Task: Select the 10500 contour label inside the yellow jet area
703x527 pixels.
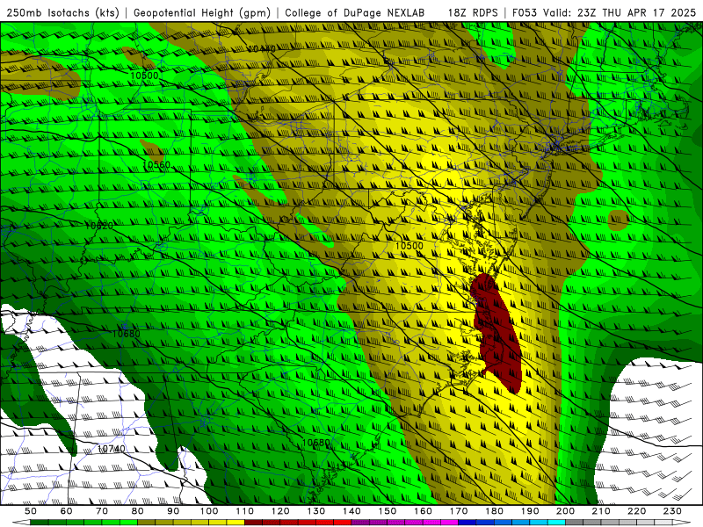Action: (x=409, y=246)
